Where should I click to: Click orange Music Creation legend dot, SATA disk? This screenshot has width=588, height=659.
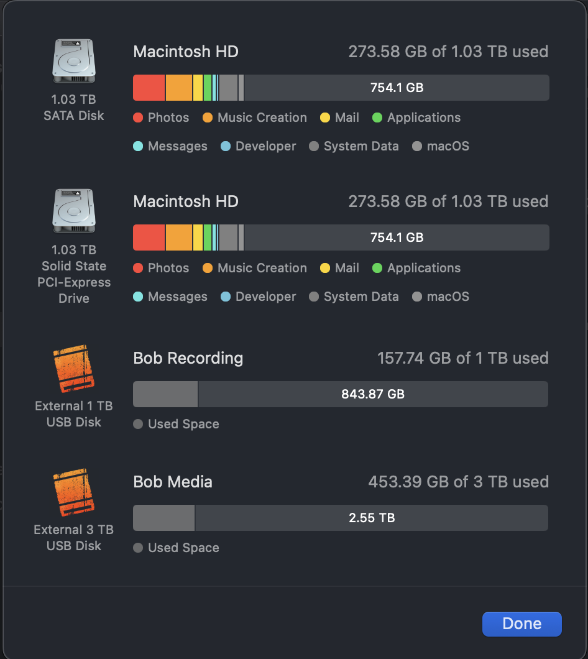point(208,118)
